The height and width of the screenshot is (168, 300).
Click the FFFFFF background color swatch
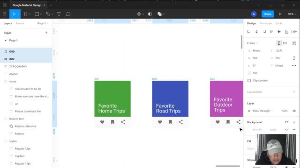[x=249, y=130]
